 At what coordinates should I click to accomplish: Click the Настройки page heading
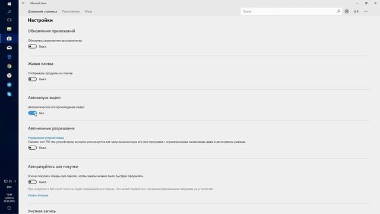tap(40, 20)
